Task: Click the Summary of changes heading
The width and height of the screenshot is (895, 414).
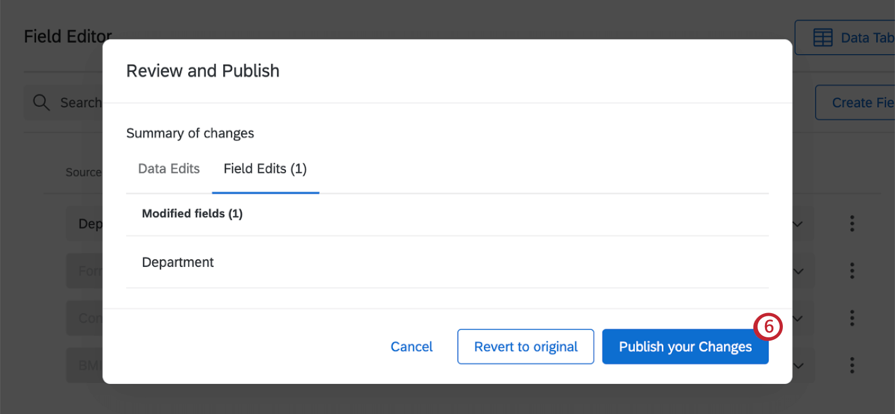Action: (x=190, y=133)
